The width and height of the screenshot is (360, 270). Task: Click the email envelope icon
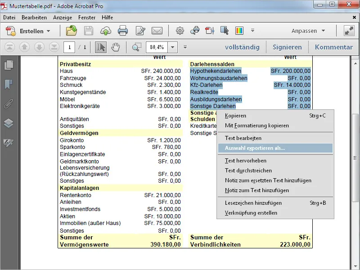coord(157,31)
